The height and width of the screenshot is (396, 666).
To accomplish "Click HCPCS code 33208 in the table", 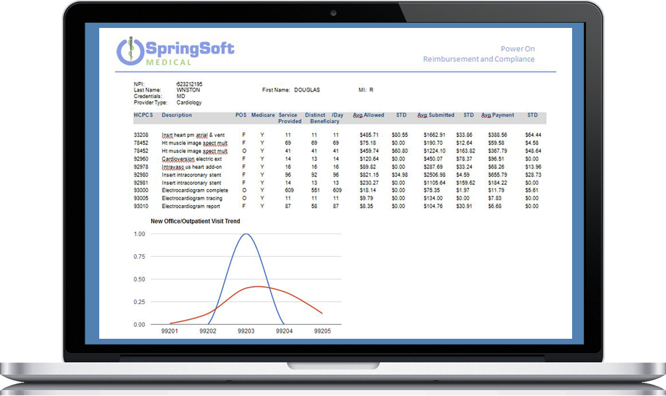I will point(142,135).
